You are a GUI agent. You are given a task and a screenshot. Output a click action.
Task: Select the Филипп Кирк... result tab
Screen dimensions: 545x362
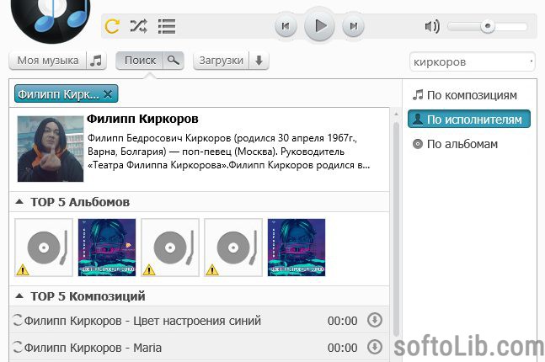(58, 94)
